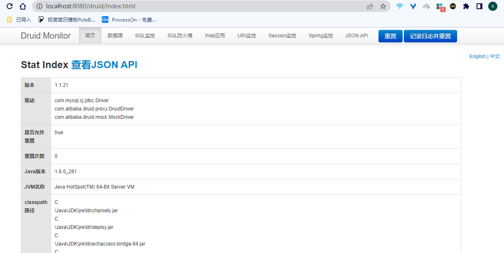Open the JSON API tab
Screen dimensions: 504x253
tap(356, 36)
